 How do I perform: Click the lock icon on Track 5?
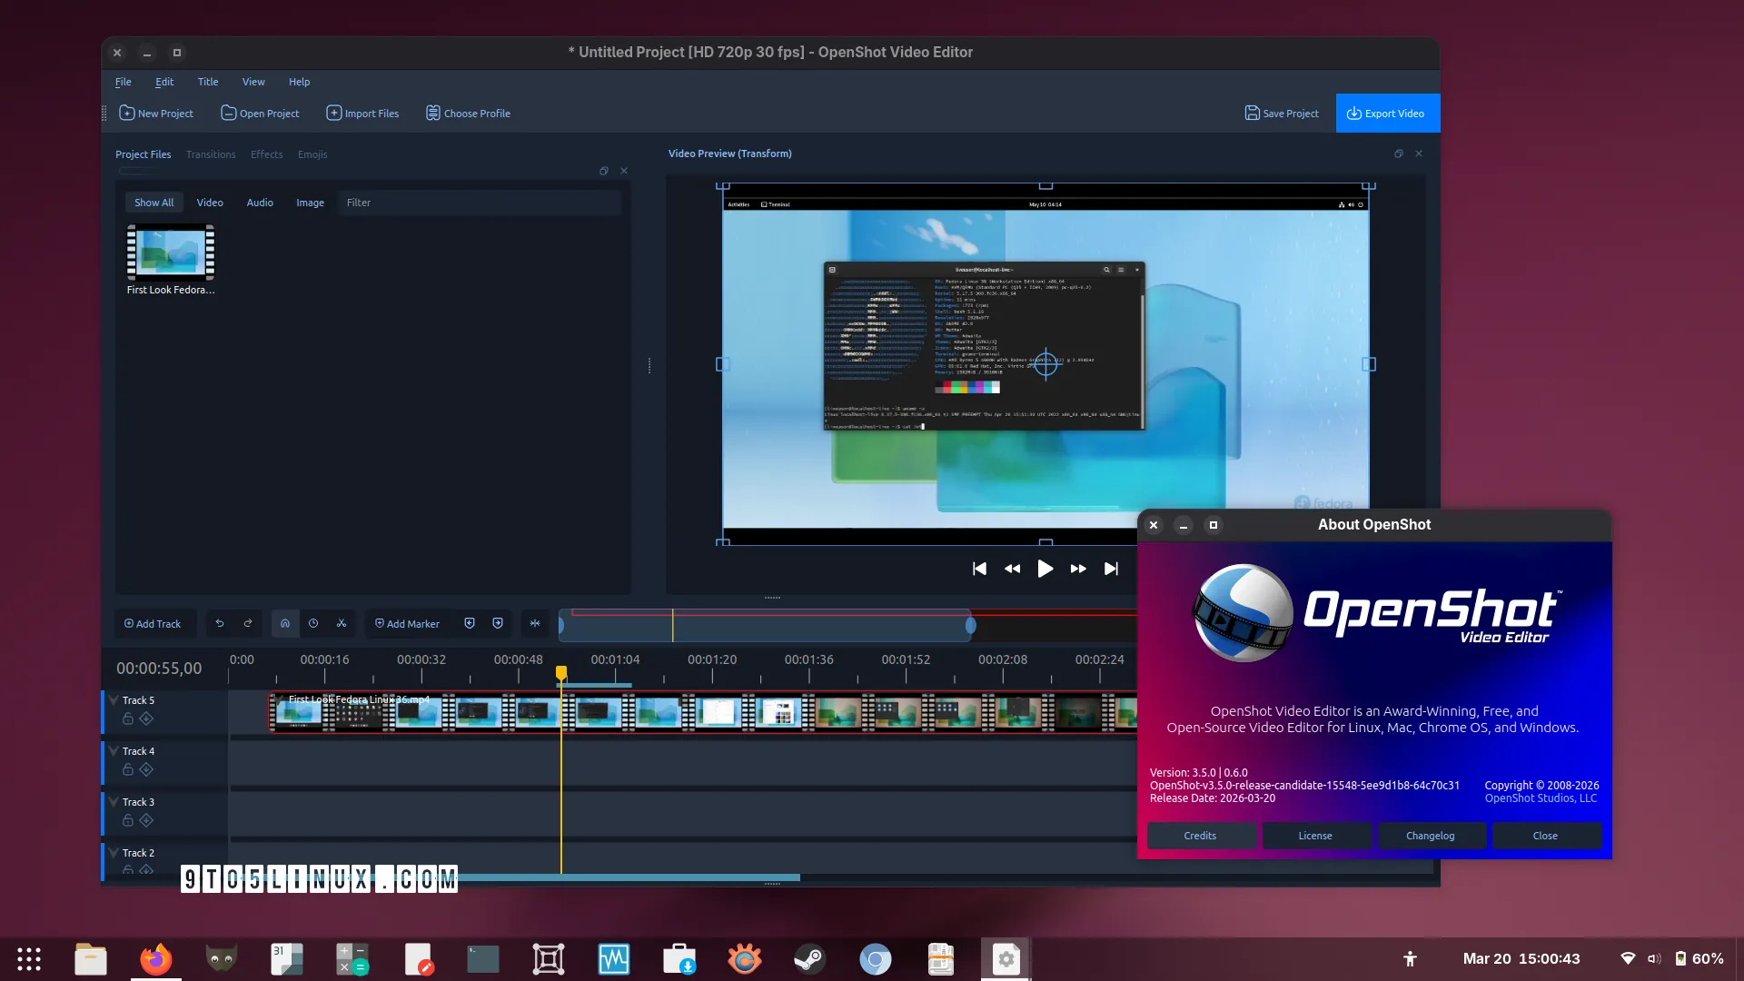tap(128, 718)
